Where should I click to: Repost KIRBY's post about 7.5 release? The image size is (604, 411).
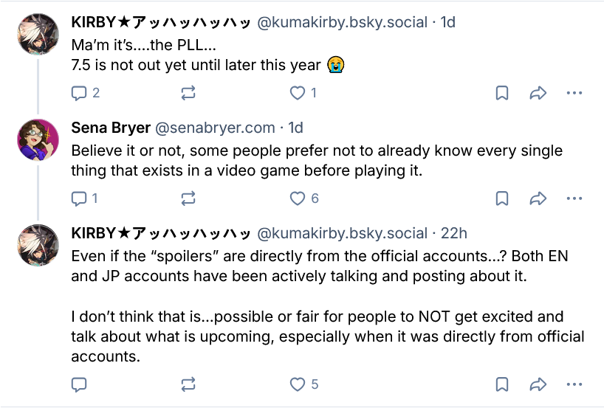click(188, 93)
